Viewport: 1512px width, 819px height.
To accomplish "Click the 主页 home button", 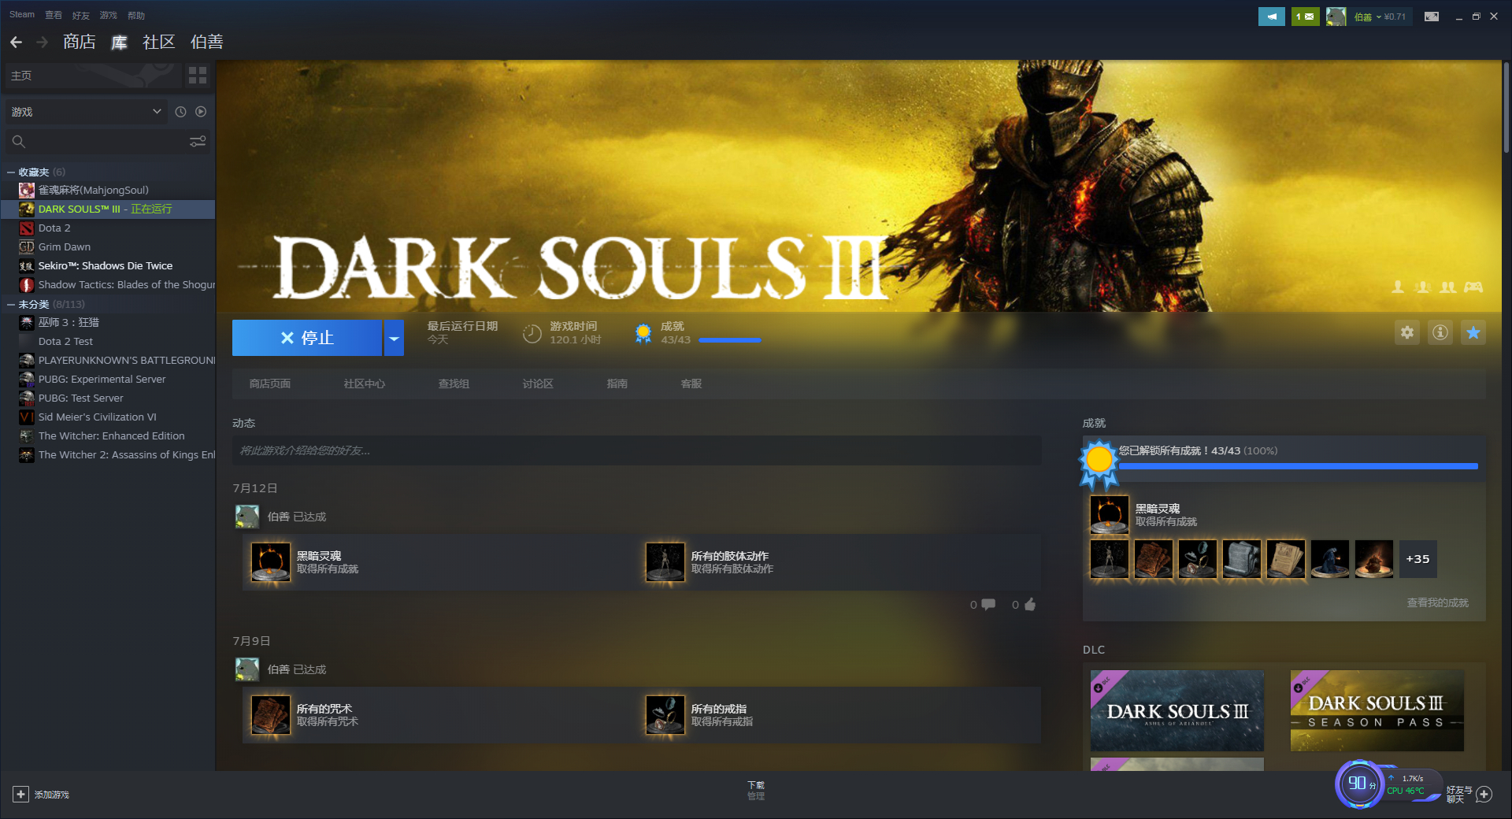I will (93, 76).
